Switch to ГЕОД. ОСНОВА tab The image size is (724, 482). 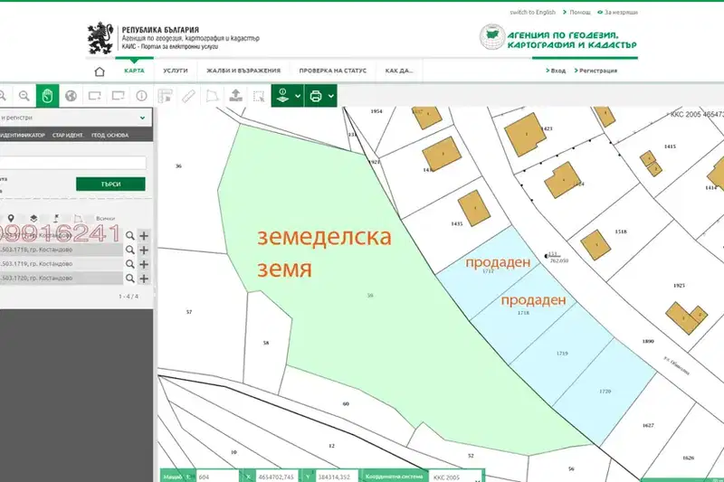coord(110,135)
